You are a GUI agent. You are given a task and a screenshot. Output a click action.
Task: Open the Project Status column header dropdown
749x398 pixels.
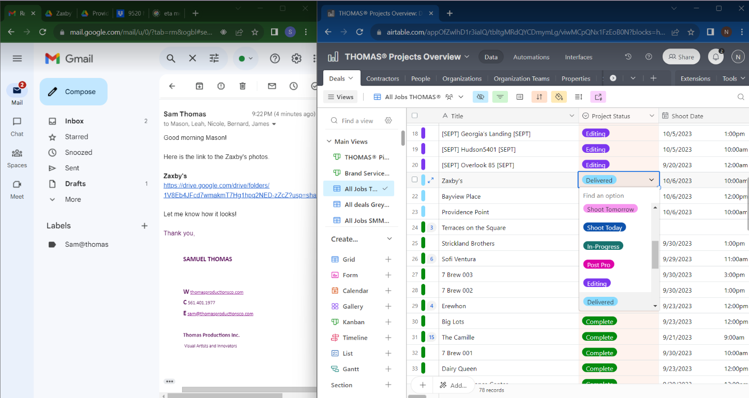click(652, 116)
